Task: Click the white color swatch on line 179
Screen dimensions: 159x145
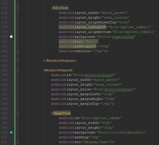Action: point(11,37)
